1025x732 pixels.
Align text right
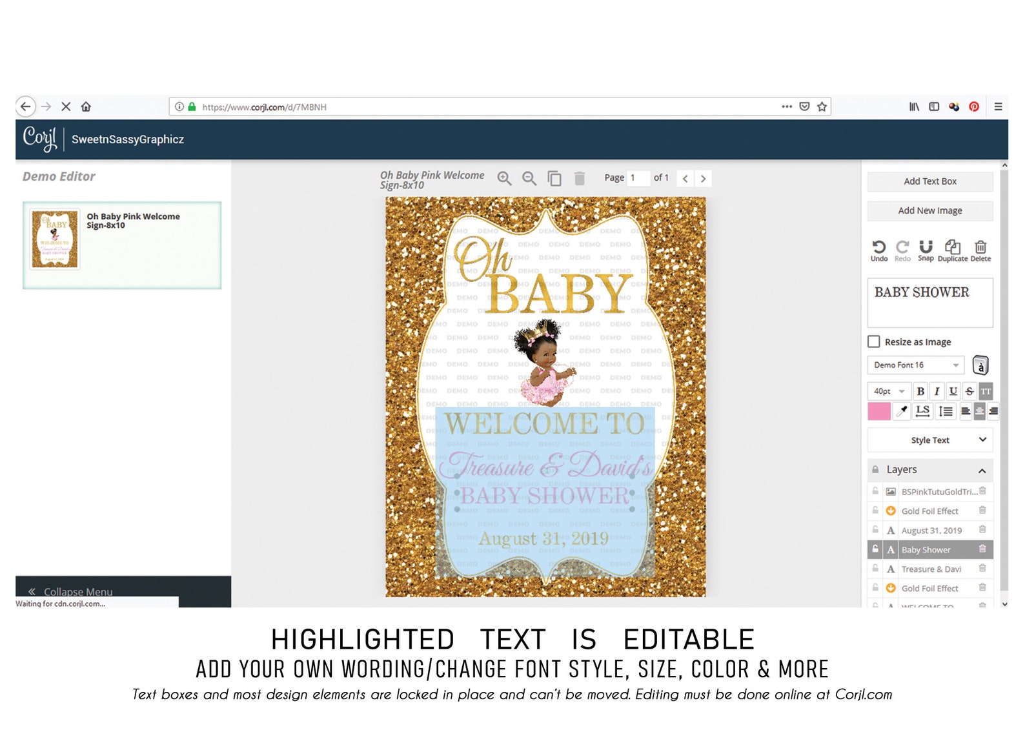point(993,411)
